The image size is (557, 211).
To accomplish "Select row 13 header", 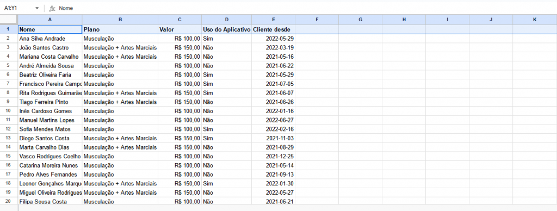I will click(9, 138).
